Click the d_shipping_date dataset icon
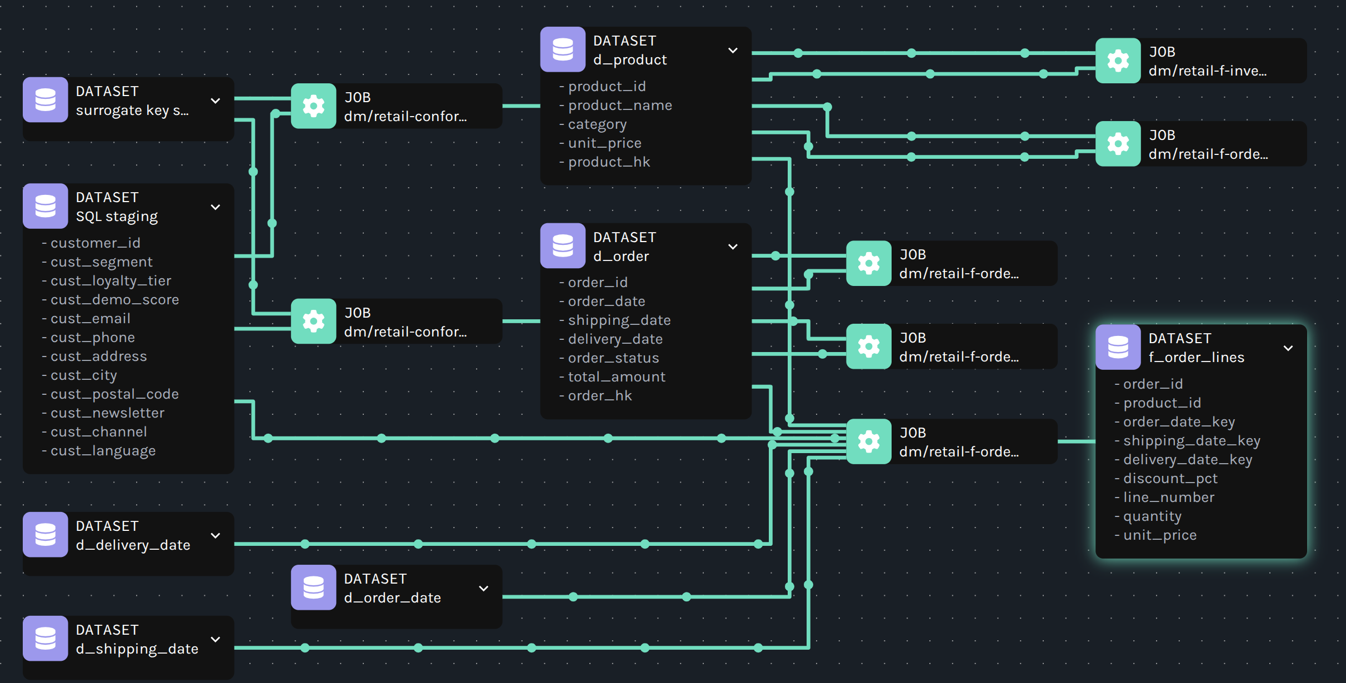 45,639
